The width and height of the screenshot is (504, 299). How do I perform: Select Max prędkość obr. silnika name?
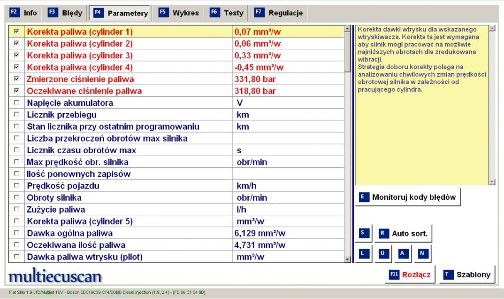coord(77,162)
